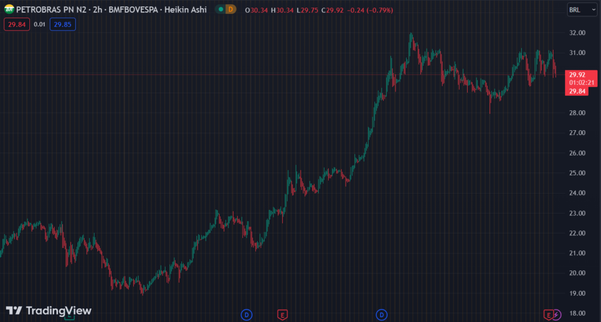Image resolution: width=601 pixels, height=322 pixels.
Task: Open the latest red earnings E marker
Action: 548,315
